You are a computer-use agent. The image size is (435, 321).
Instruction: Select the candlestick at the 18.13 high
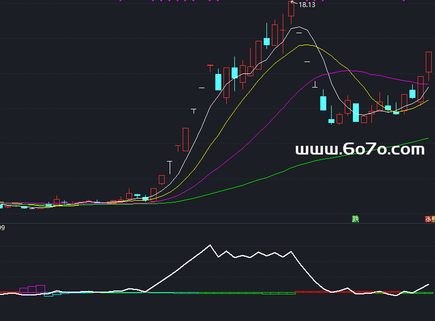point(291,10)
